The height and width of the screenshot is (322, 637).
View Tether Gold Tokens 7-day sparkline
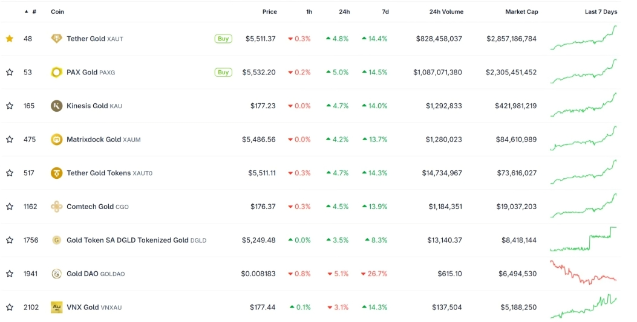pyautogui.click(x=584, y=172)
